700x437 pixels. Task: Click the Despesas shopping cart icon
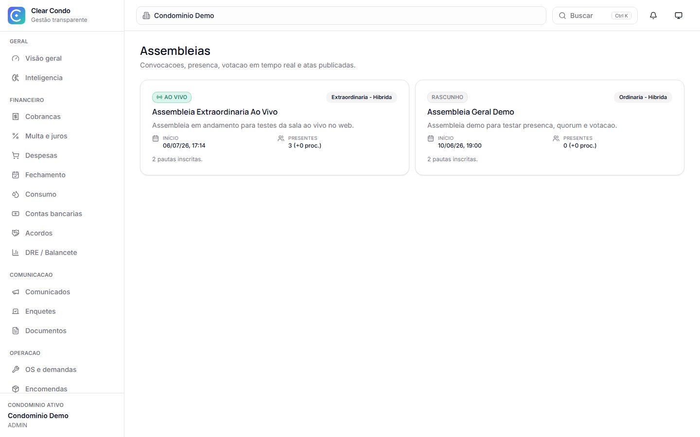point(16,155)
